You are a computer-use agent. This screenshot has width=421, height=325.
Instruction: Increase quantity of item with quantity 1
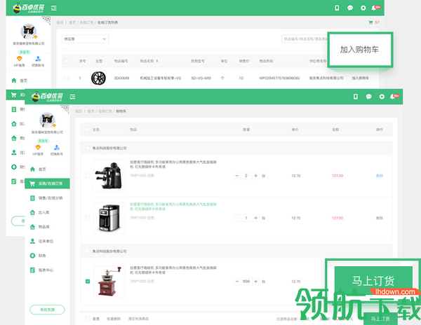(x=256, y=218)
